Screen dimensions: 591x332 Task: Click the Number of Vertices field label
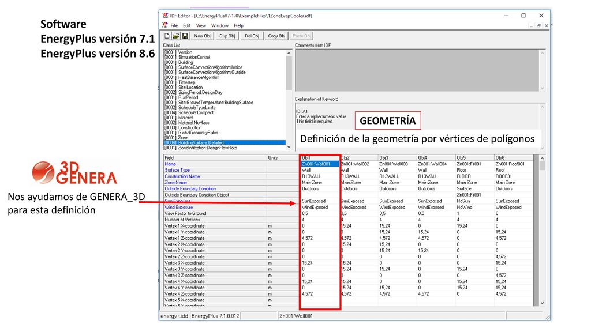[x=182, y=220]
